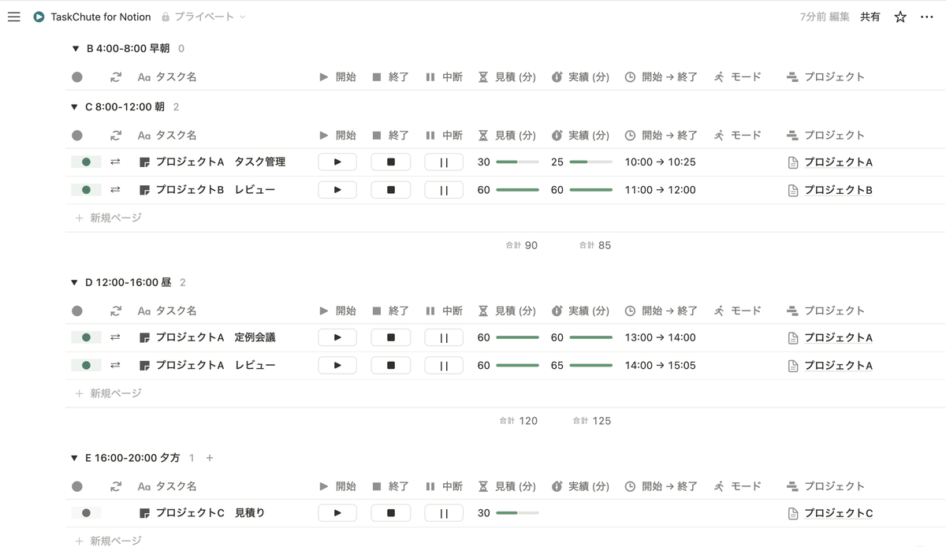This screenshot has width=946, height=547.
Task: Collapse the B 4:00-8:00 早朝 group
Action: point(75,49)
